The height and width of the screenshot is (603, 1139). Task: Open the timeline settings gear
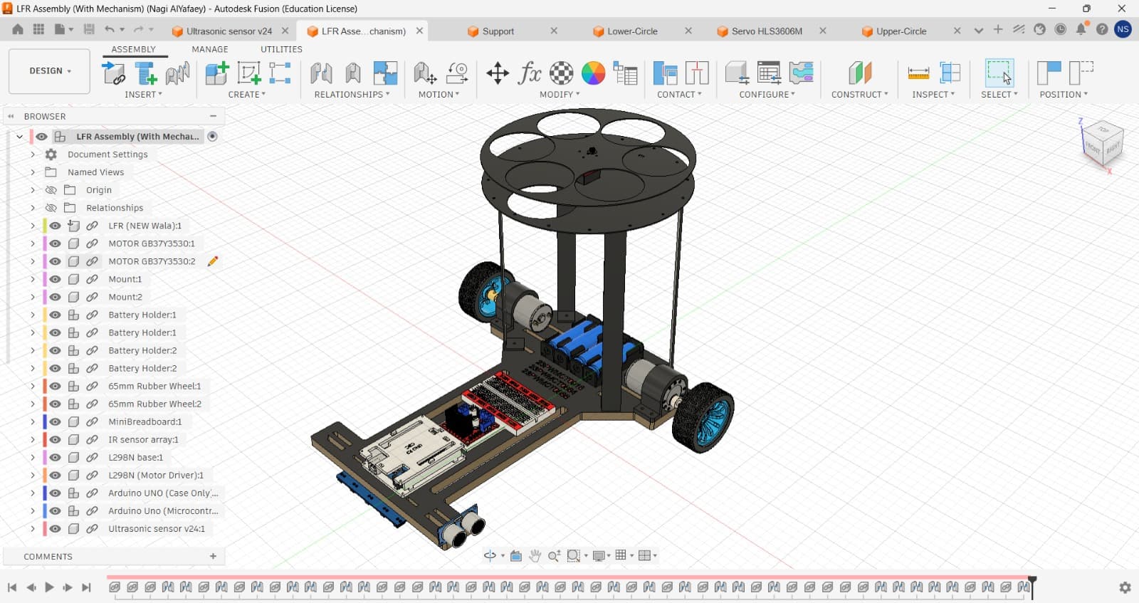coord(1125,587)
